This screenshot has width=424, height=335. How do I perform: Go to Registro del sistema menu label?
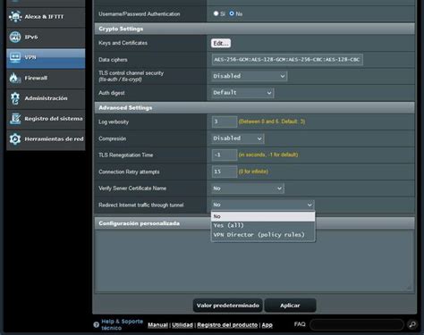point(54,119)
